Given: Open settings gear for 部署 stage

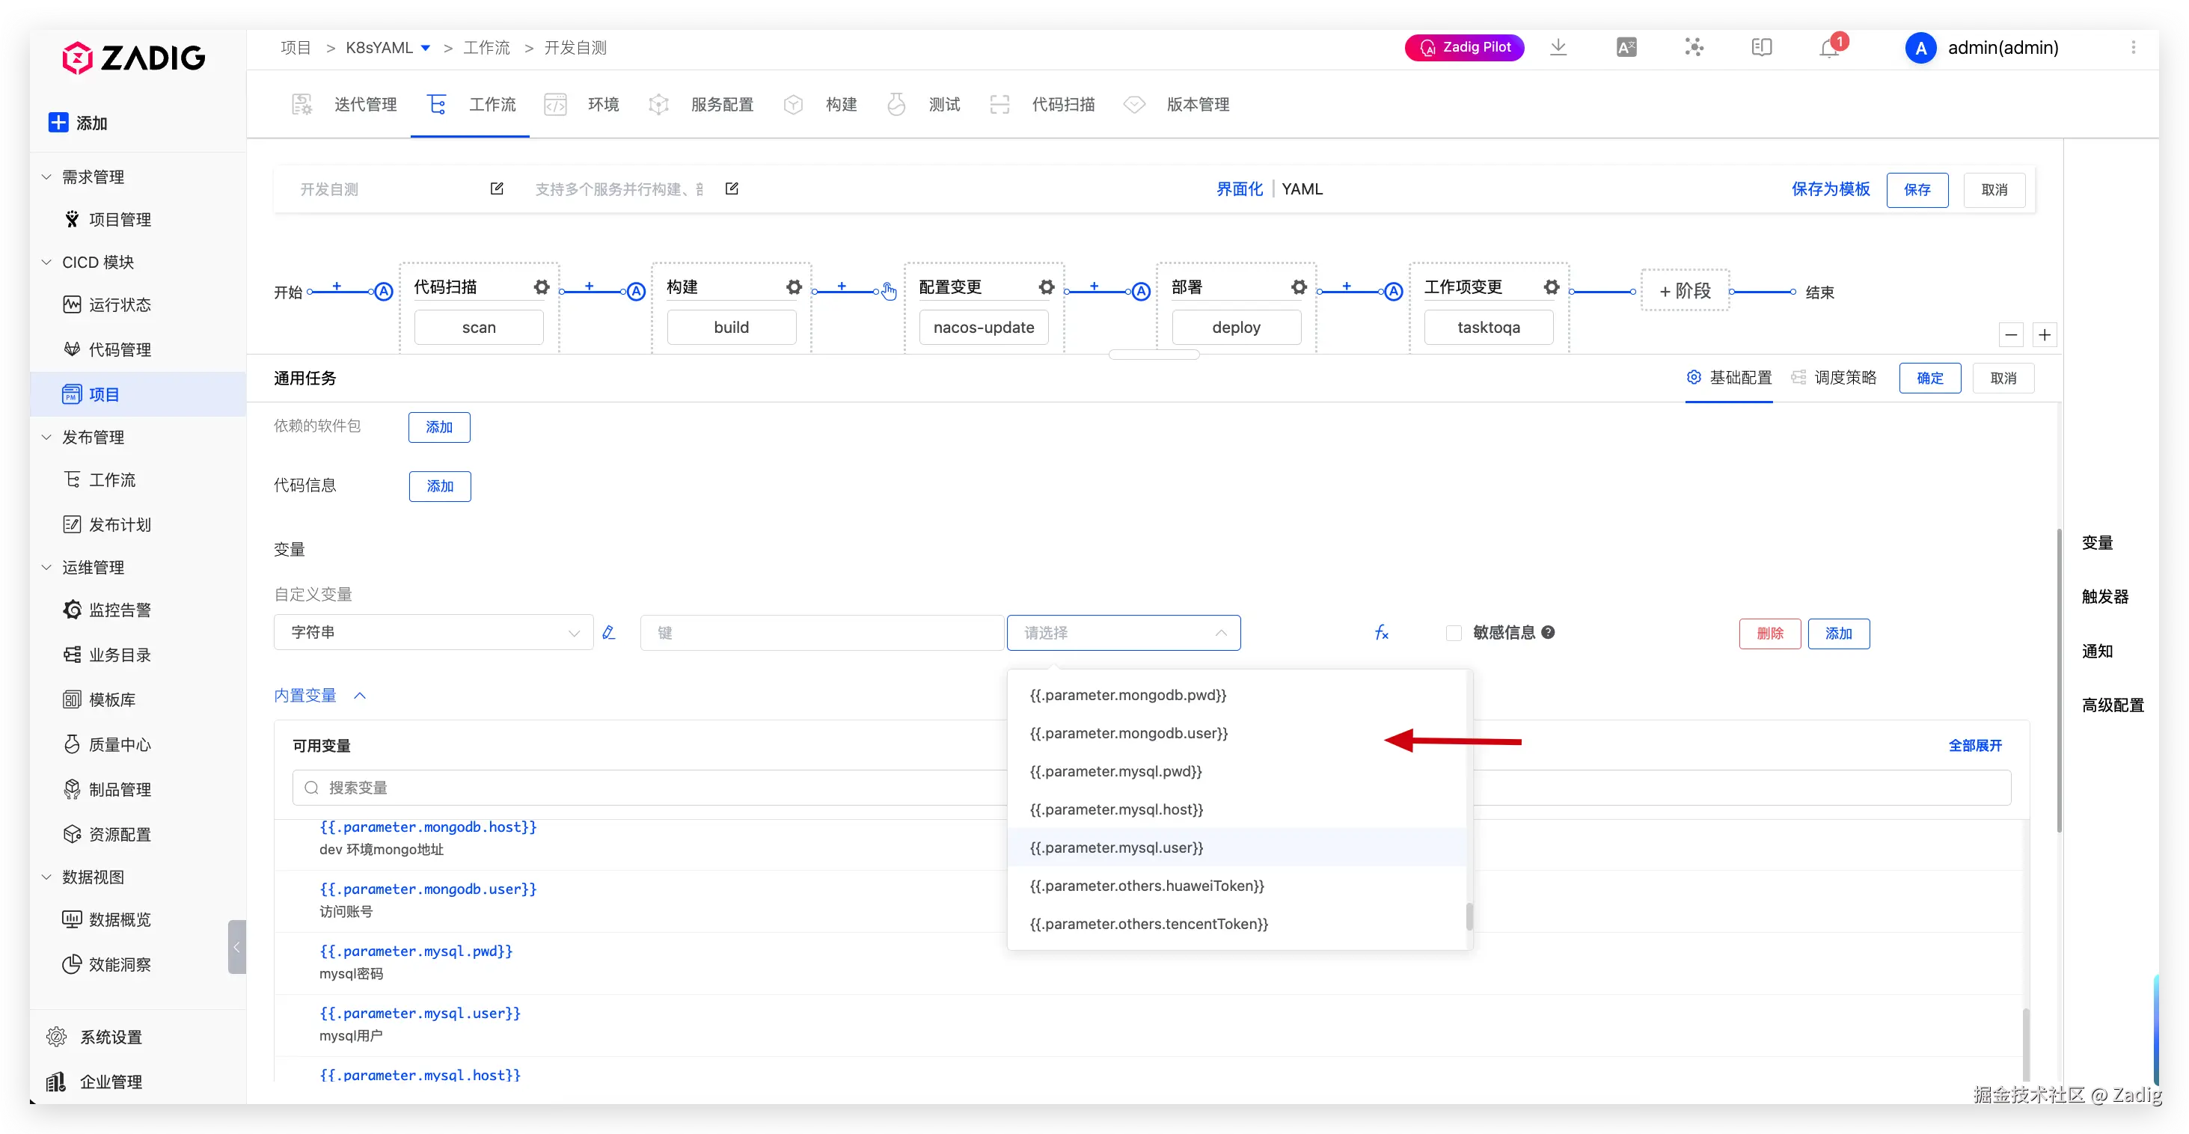Looking at the screenshot, I should (x=1299, y=287).
